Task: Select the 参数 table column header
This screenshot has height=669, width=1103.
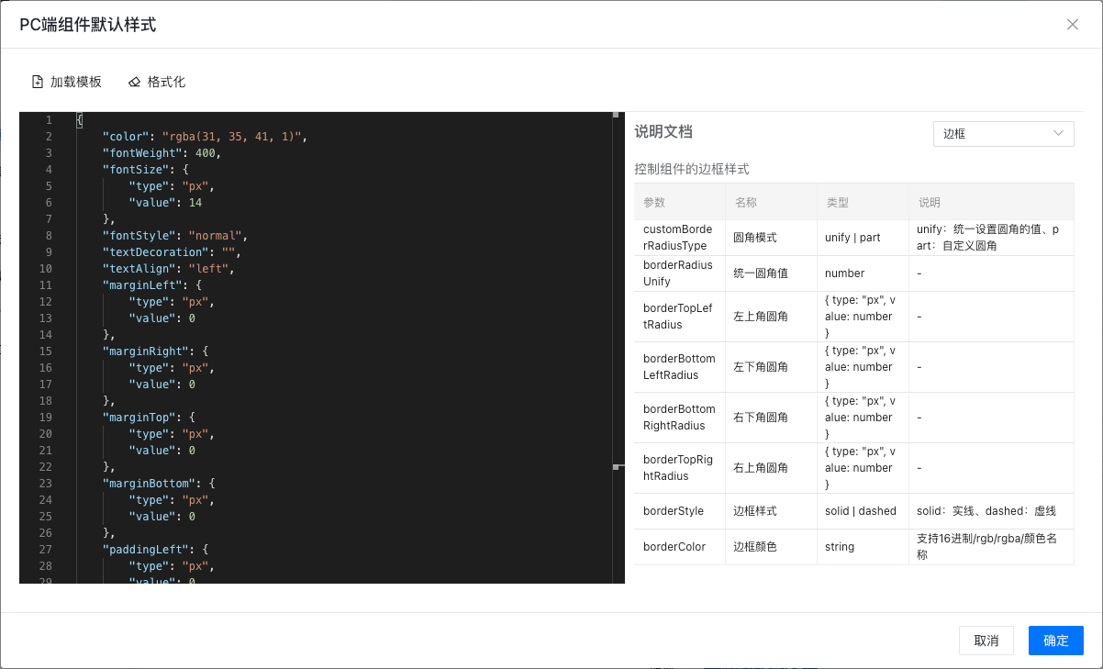Action: (x=654, y=202)
